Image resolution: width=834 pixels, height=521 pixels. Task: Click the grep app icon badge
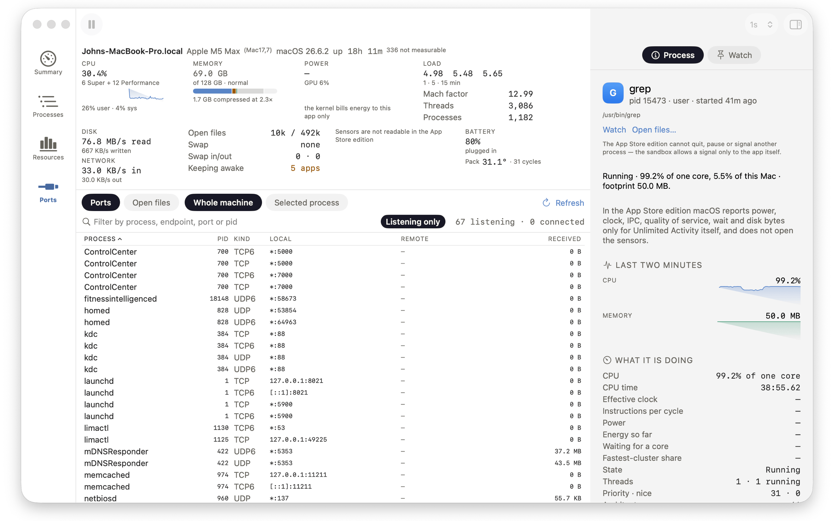[613, 93]
